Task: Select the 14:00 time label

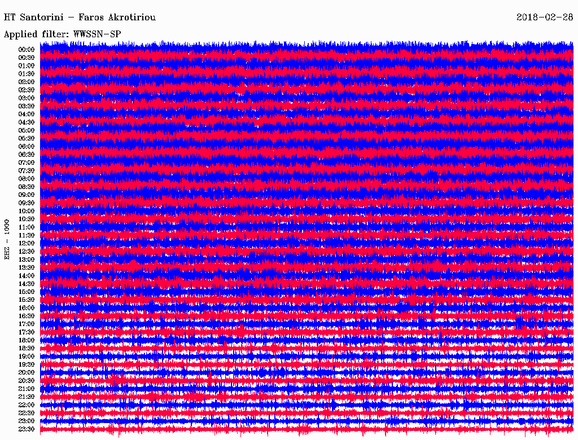Action: pos(27,276)
